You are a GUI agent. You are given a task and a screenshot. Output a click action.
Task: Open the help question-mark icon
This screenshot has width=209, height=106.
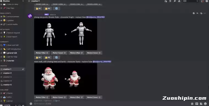(207, 1)
